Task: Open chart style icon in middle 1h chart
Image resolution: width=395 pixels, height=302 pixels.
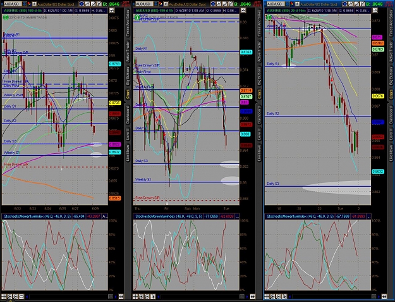Action: coord(219,4)
